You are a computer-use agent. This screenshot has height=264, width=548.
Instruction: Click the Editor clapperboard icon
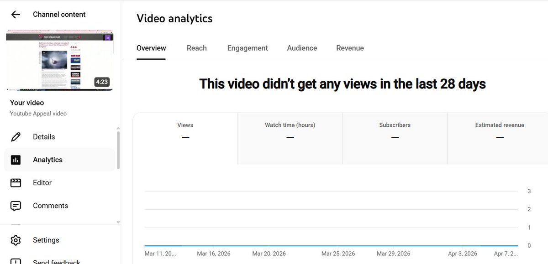[x=16, y=183]
